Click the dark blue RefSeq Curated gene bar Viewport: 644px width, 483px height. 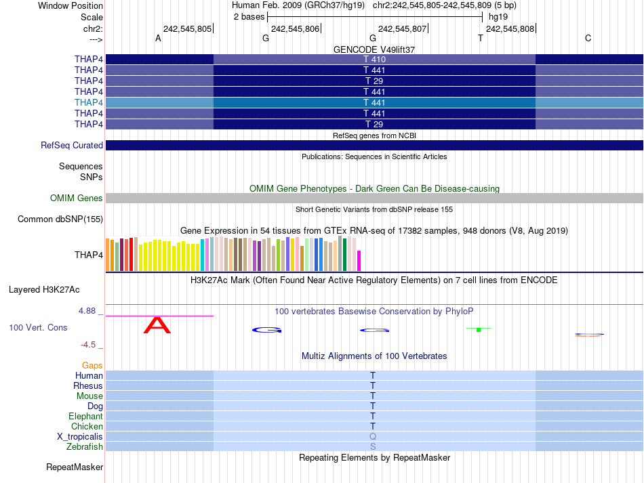click(375, 145)
